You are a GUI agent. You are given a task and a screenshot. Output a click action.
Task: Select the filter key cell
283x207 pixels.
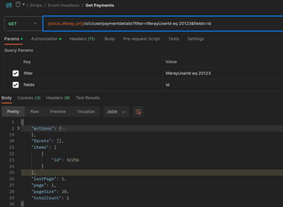91,73
